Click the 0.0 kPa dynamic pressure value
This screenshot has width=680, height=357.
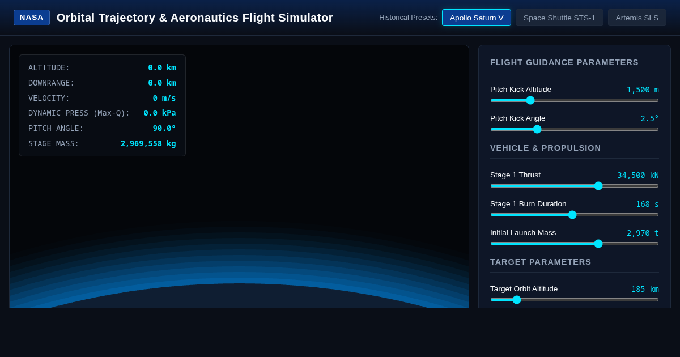(x=160, y=113)
